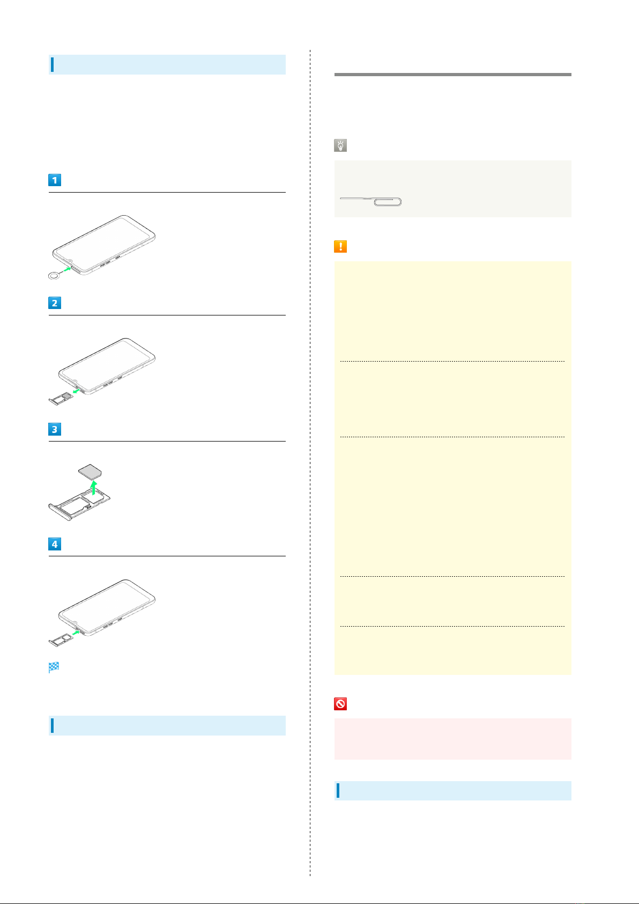
Task: Click the step 4 number badge
Action: (x=55, y=544)
